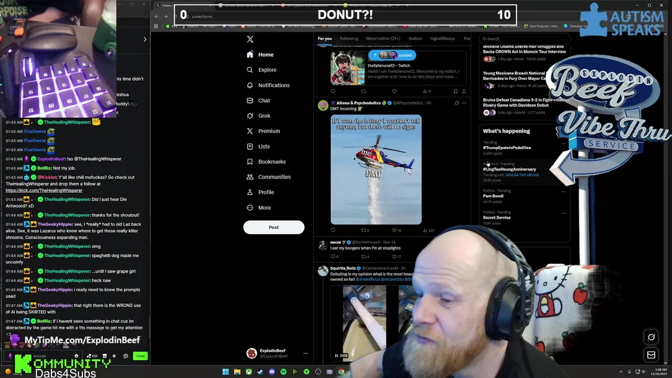
Task: Open the Messages floating button
Action: click(x=651, y=355)
